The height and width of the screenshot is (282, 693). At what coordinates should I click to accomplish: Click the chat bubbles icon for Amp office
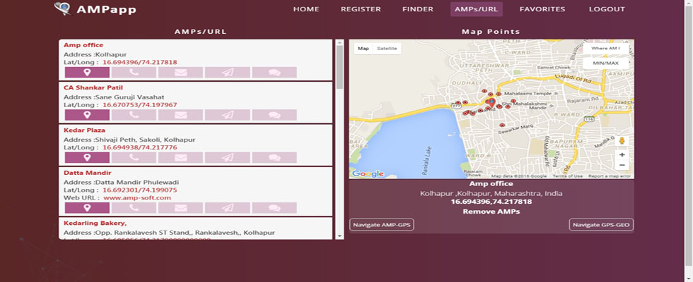(x=274, y=72)
